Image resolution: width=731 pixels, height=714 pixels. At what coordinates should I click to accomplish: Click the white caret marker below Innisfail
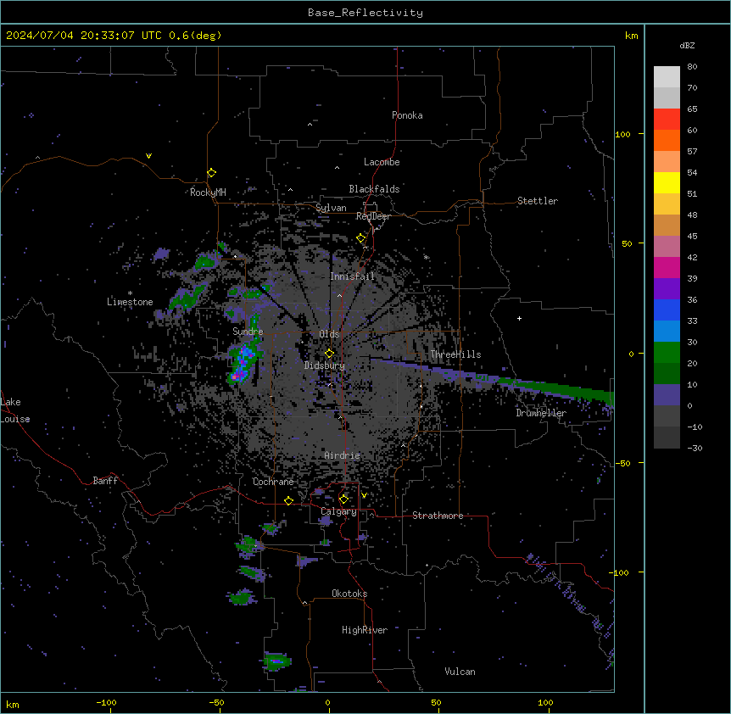click(x=339, y=295)
